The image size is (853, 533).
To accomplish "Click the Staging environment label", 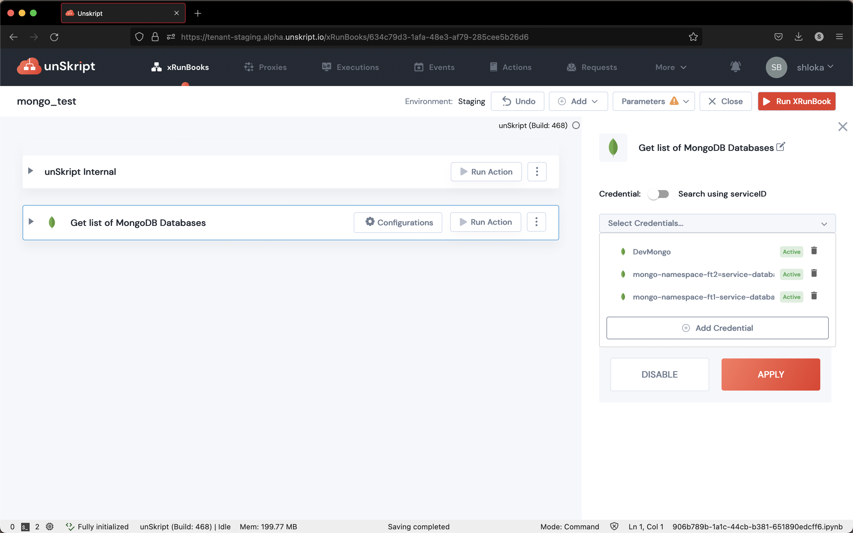I will 471,102.
